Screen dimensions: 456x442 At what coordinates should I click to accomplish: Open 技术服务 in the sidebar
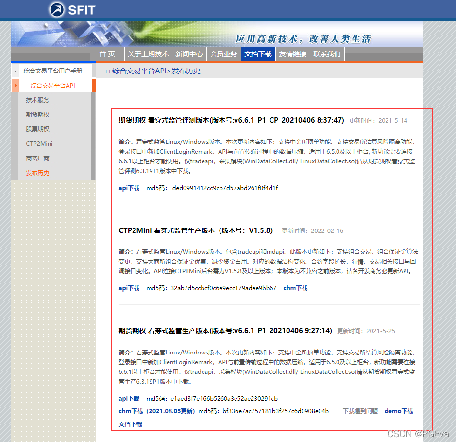pos(37,100)
